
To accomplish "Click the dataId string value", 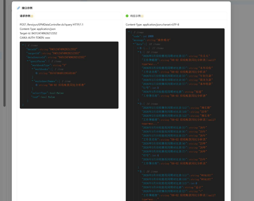I will pyautogui.click(x=63, y=49).
